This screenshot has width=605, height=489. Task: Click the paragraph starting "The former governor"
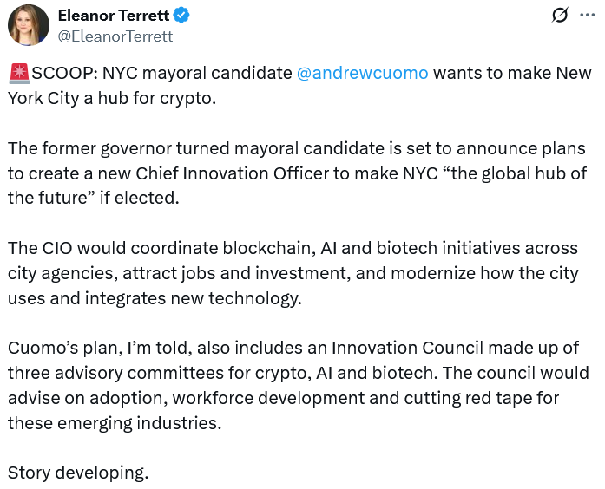pyautogui.click(x=295, y=172)
